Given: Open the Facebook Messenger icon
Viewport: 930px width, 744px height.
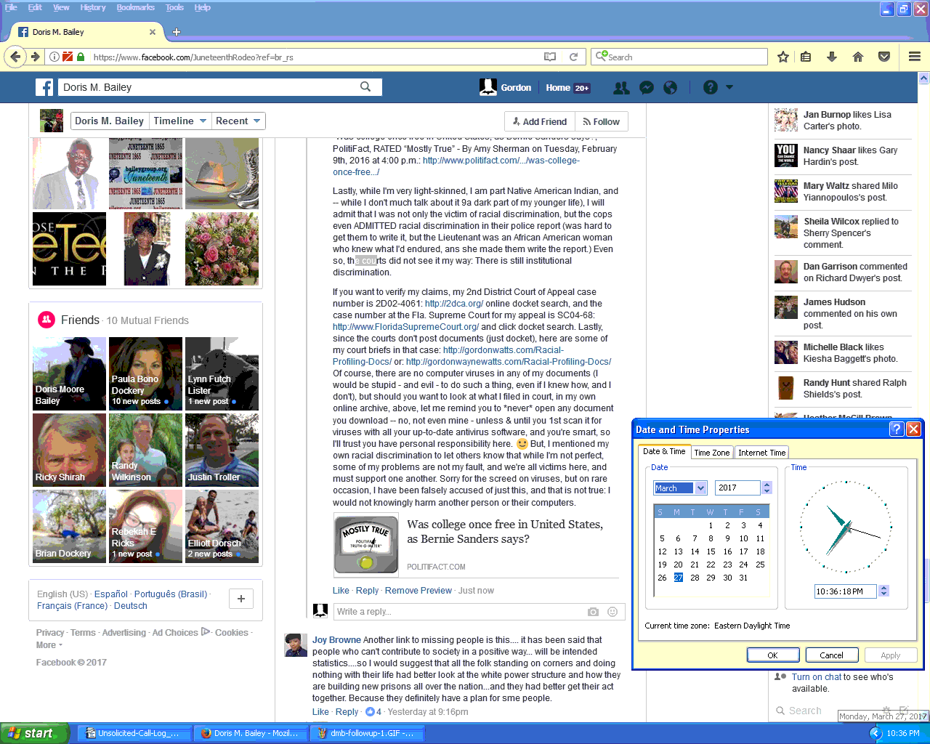Looking at the screenshot, I should 646,88.
